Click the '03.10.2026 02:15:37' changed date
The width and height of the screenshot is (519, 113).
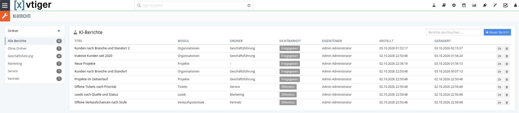pos(448,48)
